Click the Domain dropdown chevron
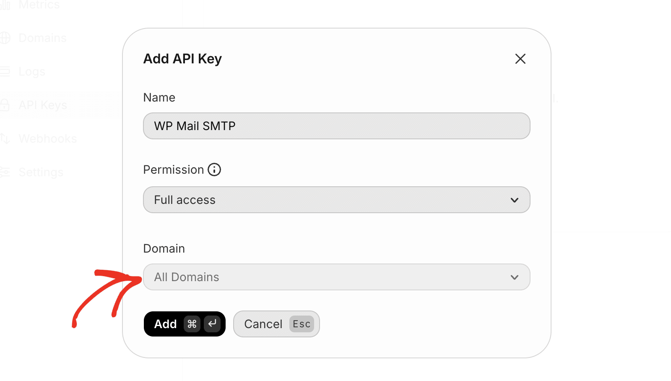This screenshot has width=671, height=381. tap(515, 277)
